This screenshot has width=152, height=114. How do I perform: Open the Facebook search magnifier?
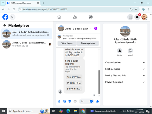coord(12,17)
